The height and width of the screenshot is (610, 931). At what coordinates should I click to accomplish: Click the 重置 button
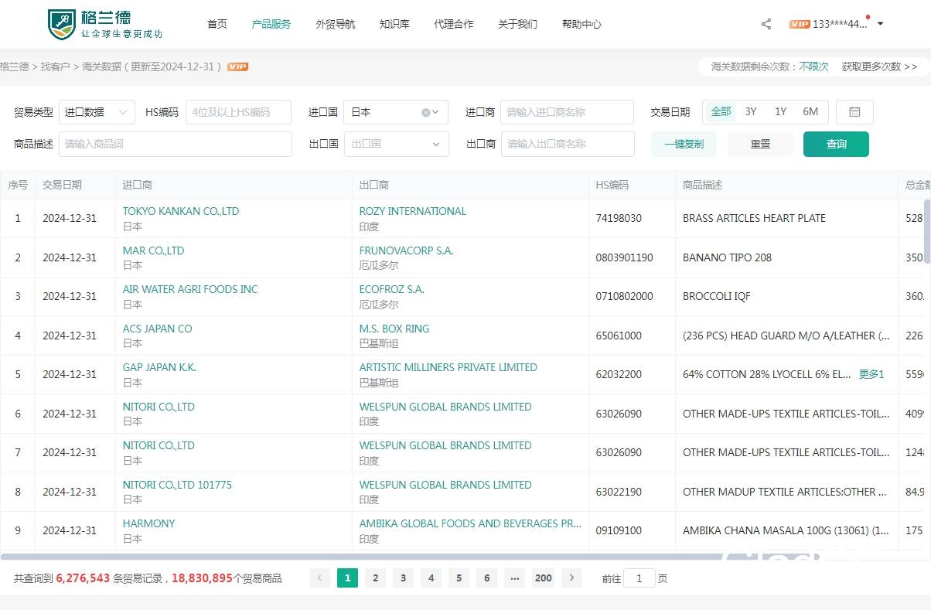click(760, 144)
